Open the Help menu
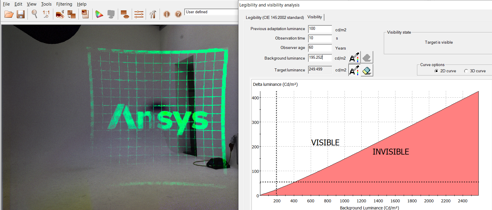Screen dimensions: 492x210 tap(82, 4)
